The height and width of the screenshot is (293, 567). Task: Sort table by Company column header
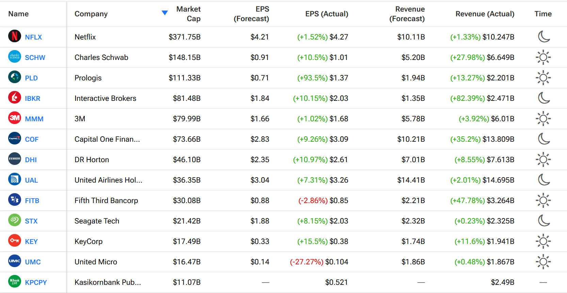click(x=91, y=14)
